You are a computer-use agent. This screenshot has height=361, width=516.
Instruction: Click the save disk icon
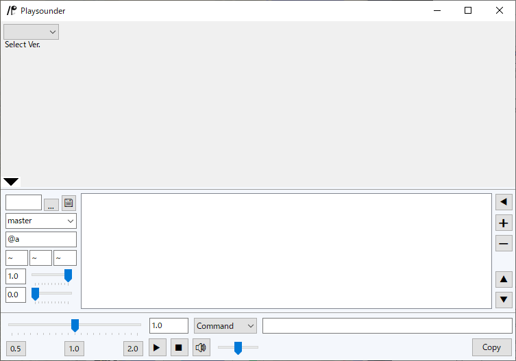coord(69,203)
